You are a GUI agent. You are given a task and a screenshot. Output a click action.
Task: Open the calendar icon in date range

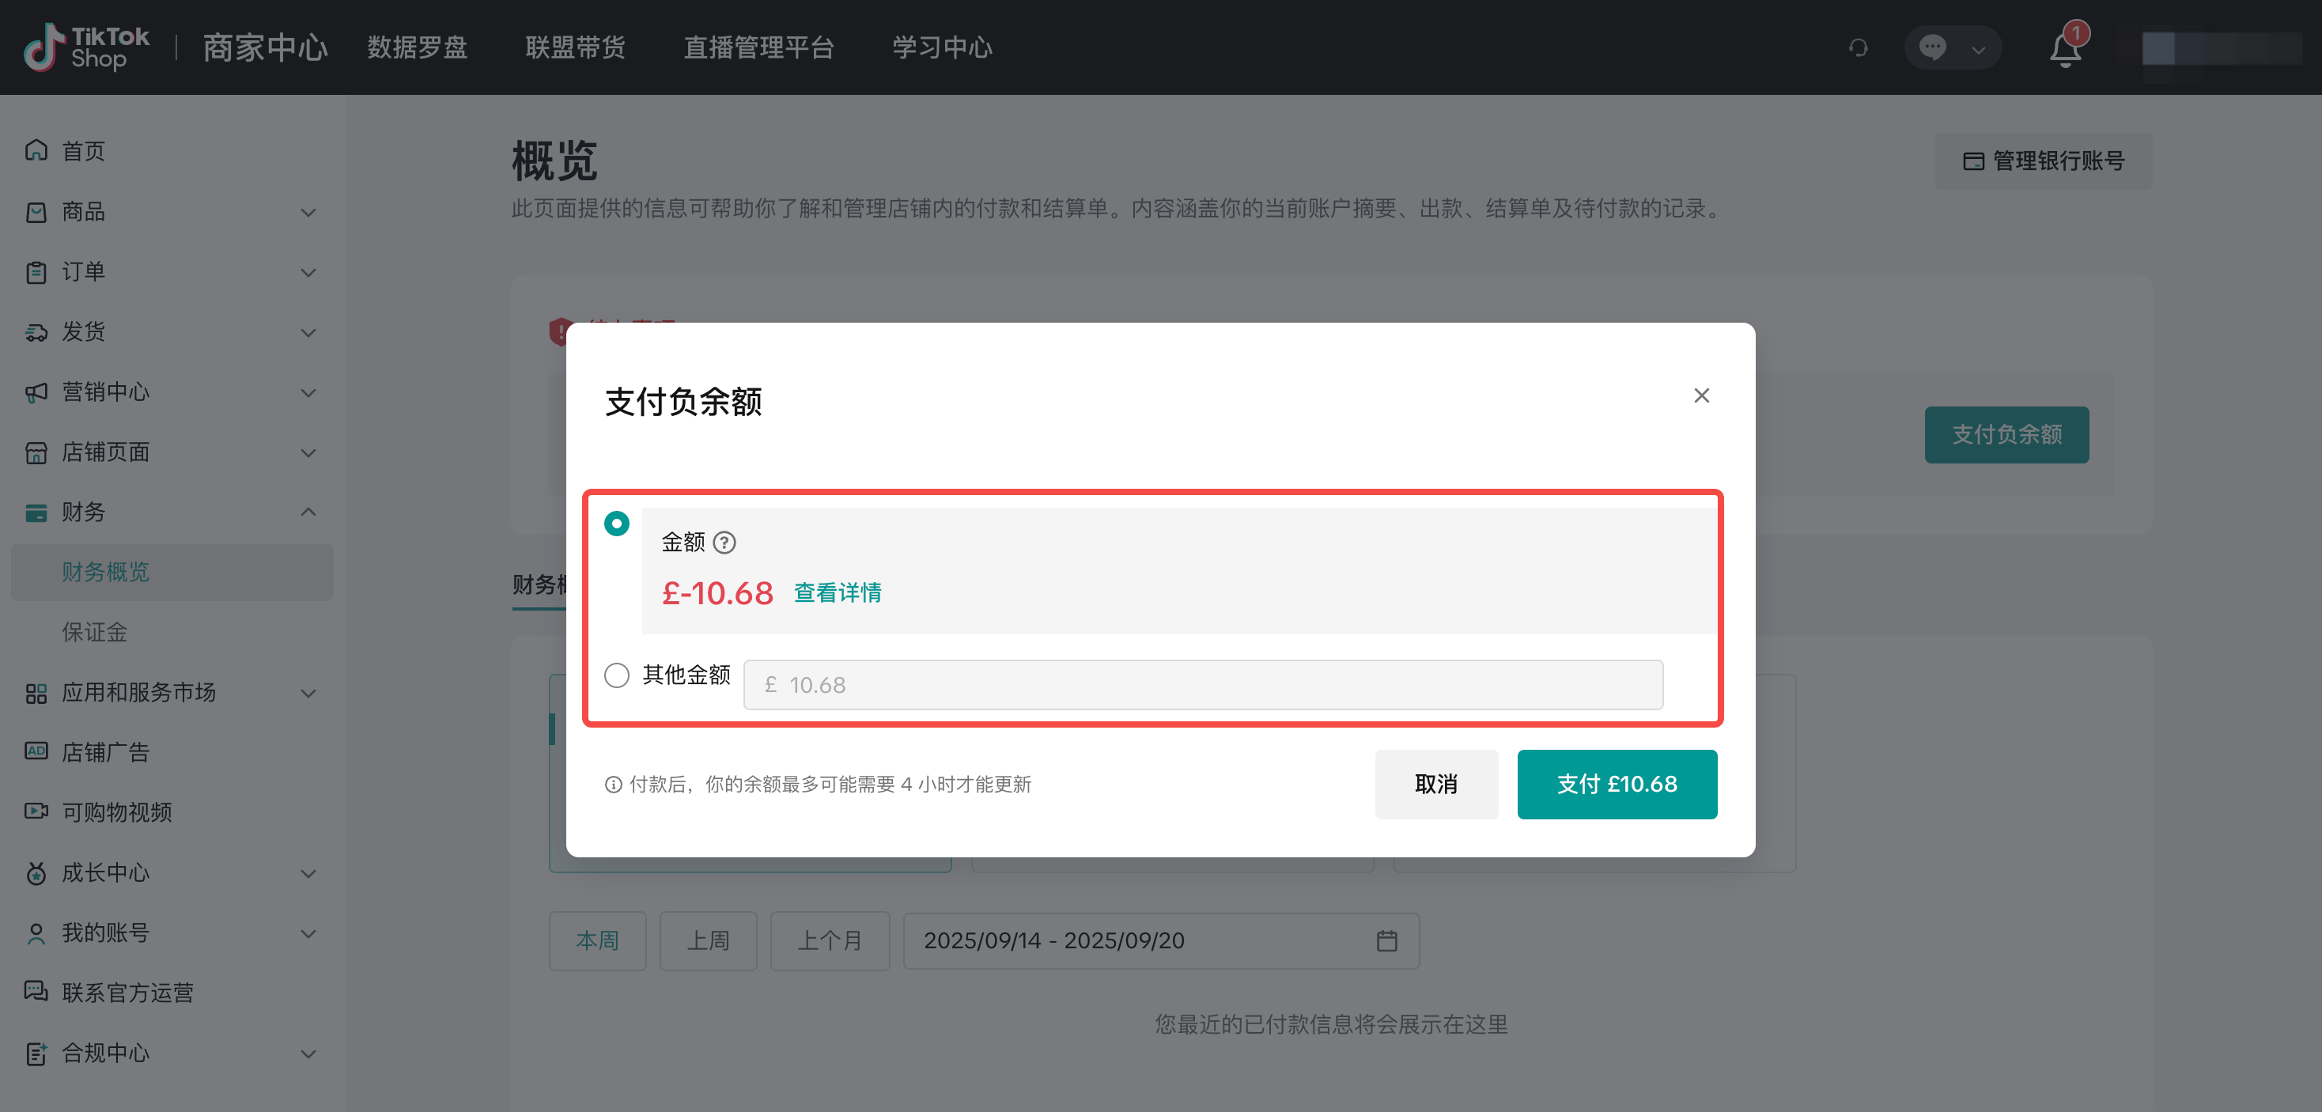coord(1386,941)
